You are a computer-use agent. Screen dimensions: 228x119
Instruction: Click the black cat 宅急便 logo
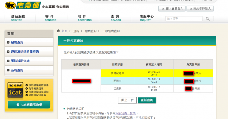tap(23, 5)
